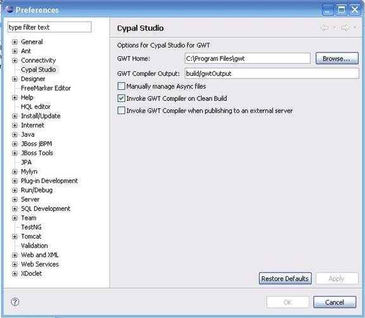Select the Tomcat preferences label
Screen dimensions: 365x318
click(31, 236)
